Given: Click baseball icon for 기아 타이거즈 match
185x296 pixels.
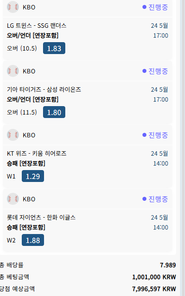Looking at the screenshot, I should click(13, 71).
